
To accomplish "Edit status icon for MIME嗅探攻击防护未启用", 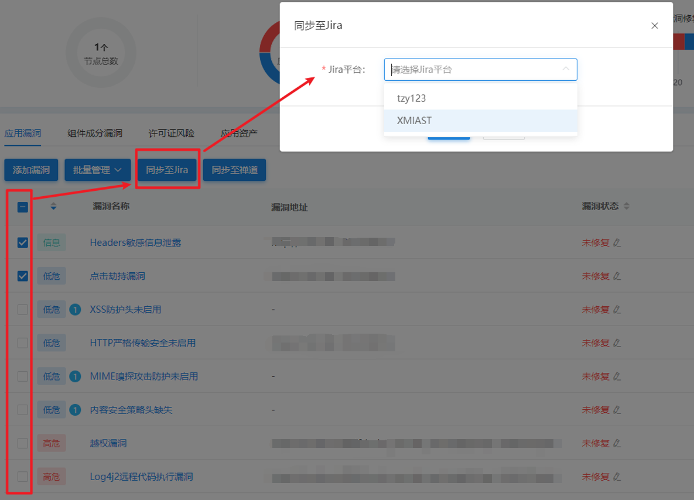I will coord(617,376).
